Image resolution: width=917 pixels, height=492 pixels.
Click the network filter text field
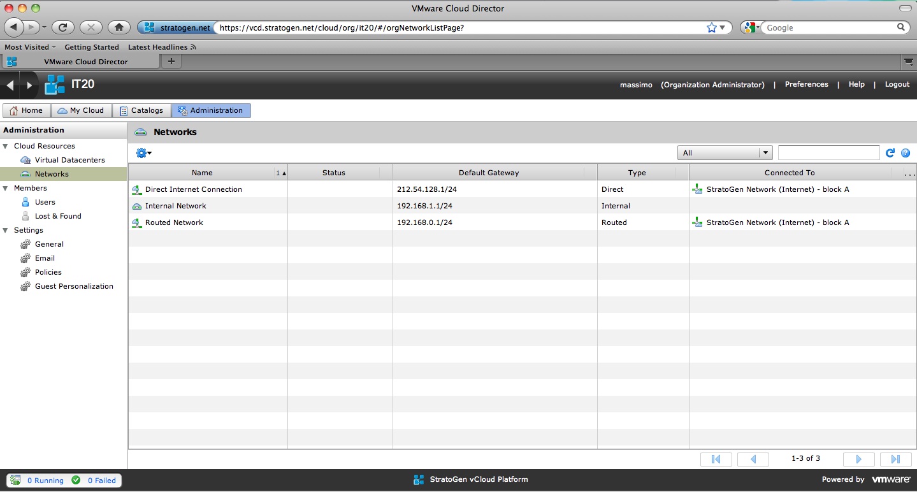tap(828, 153)
